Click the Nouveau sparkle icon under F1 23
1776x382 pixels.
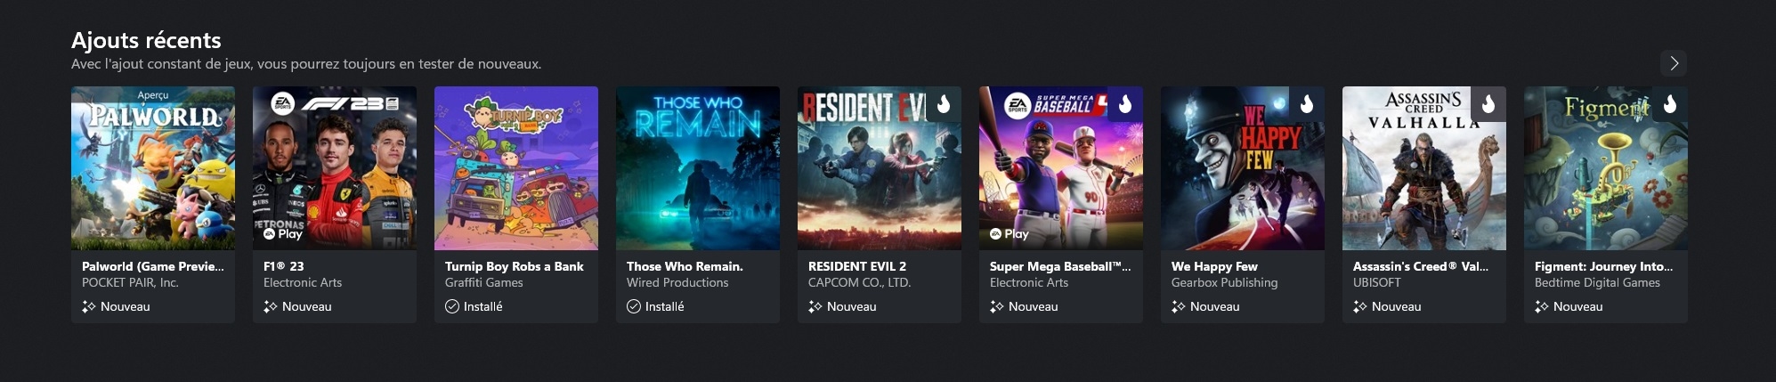coord(271,306)
